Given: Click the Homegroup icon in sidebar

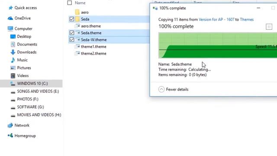Looking at the screenshot, I should click(10, 136).
